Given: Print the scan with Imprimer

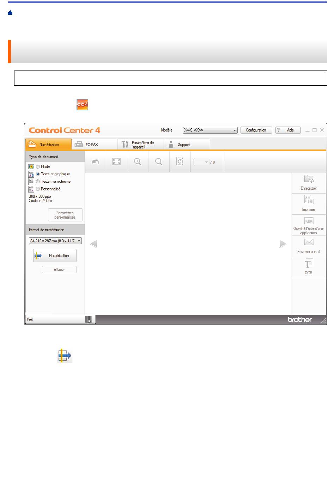Looking at the screenshot, I should pyautogui.click(x=309, y=204).
